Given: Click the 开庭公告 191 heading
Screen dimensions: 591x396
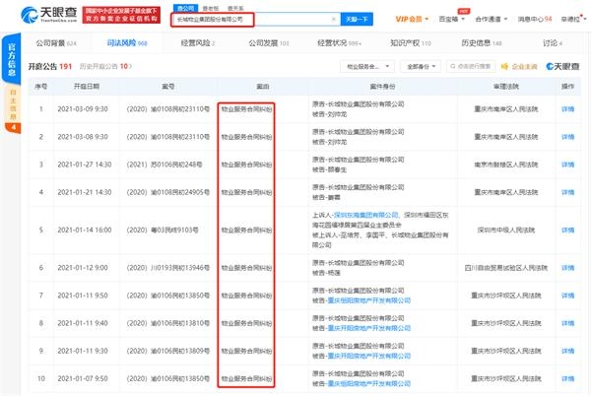Looking at the screenshot, I should pyautogui.click(x=50, y=66).
